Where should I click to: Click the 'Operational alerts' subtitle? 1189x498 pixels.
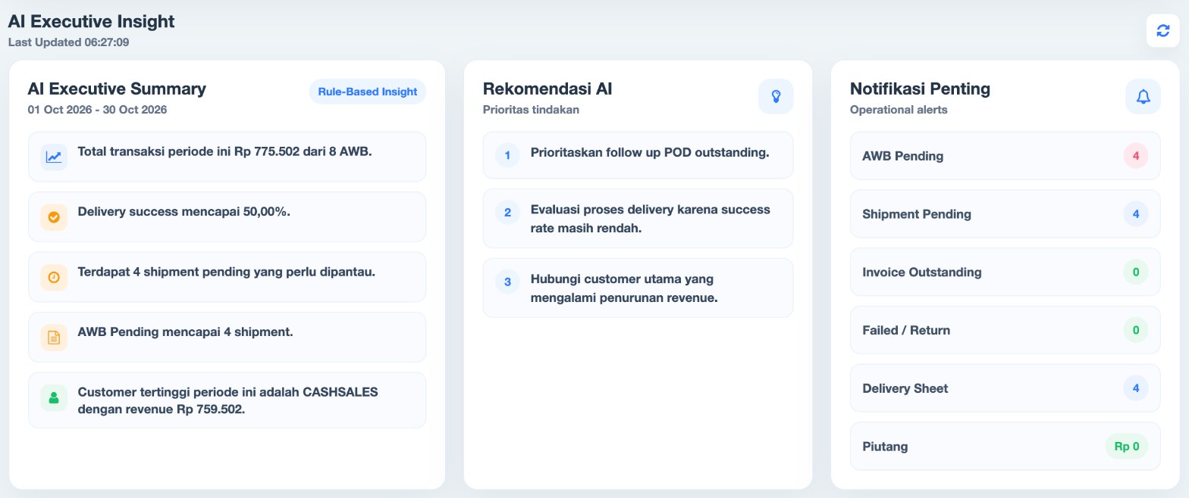tap(899, 110)
